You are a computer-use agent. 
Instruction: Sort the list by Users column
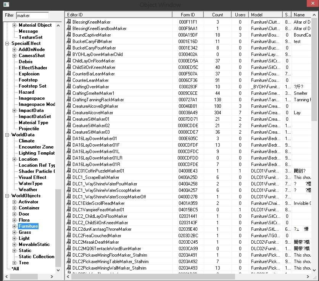(240, 15)
